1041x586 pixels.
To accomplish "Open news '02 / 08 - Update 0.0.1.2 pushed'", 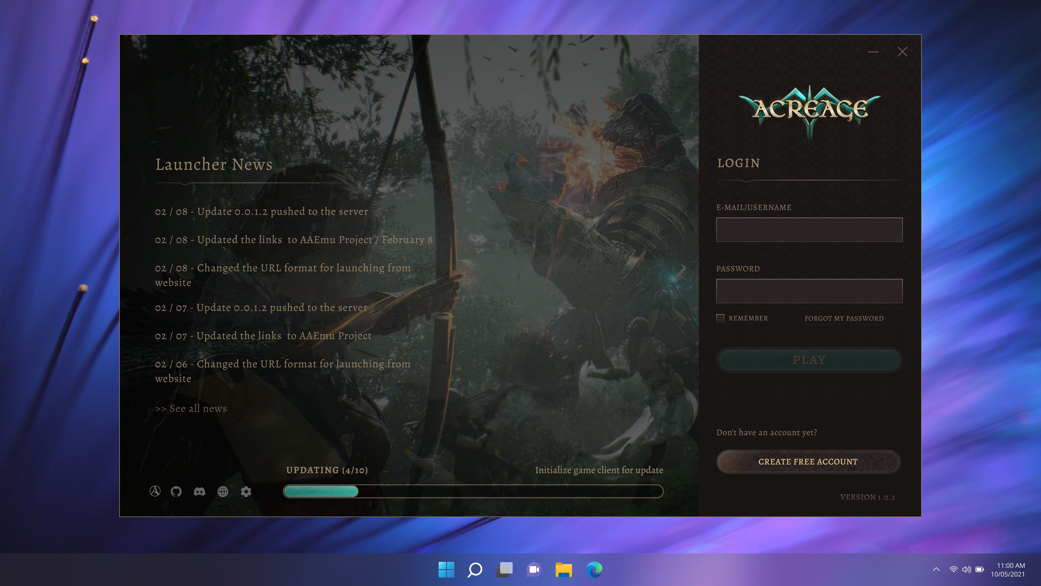I will (x=261, y=212).
